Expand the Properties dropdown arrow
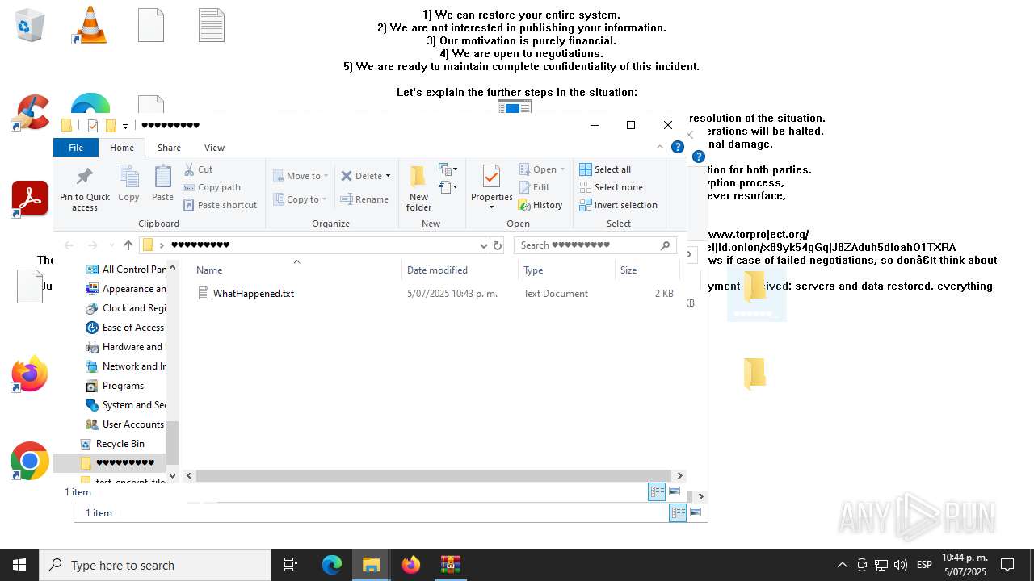The width and height of the screenshot is (1034, 581). coord(491,207)
